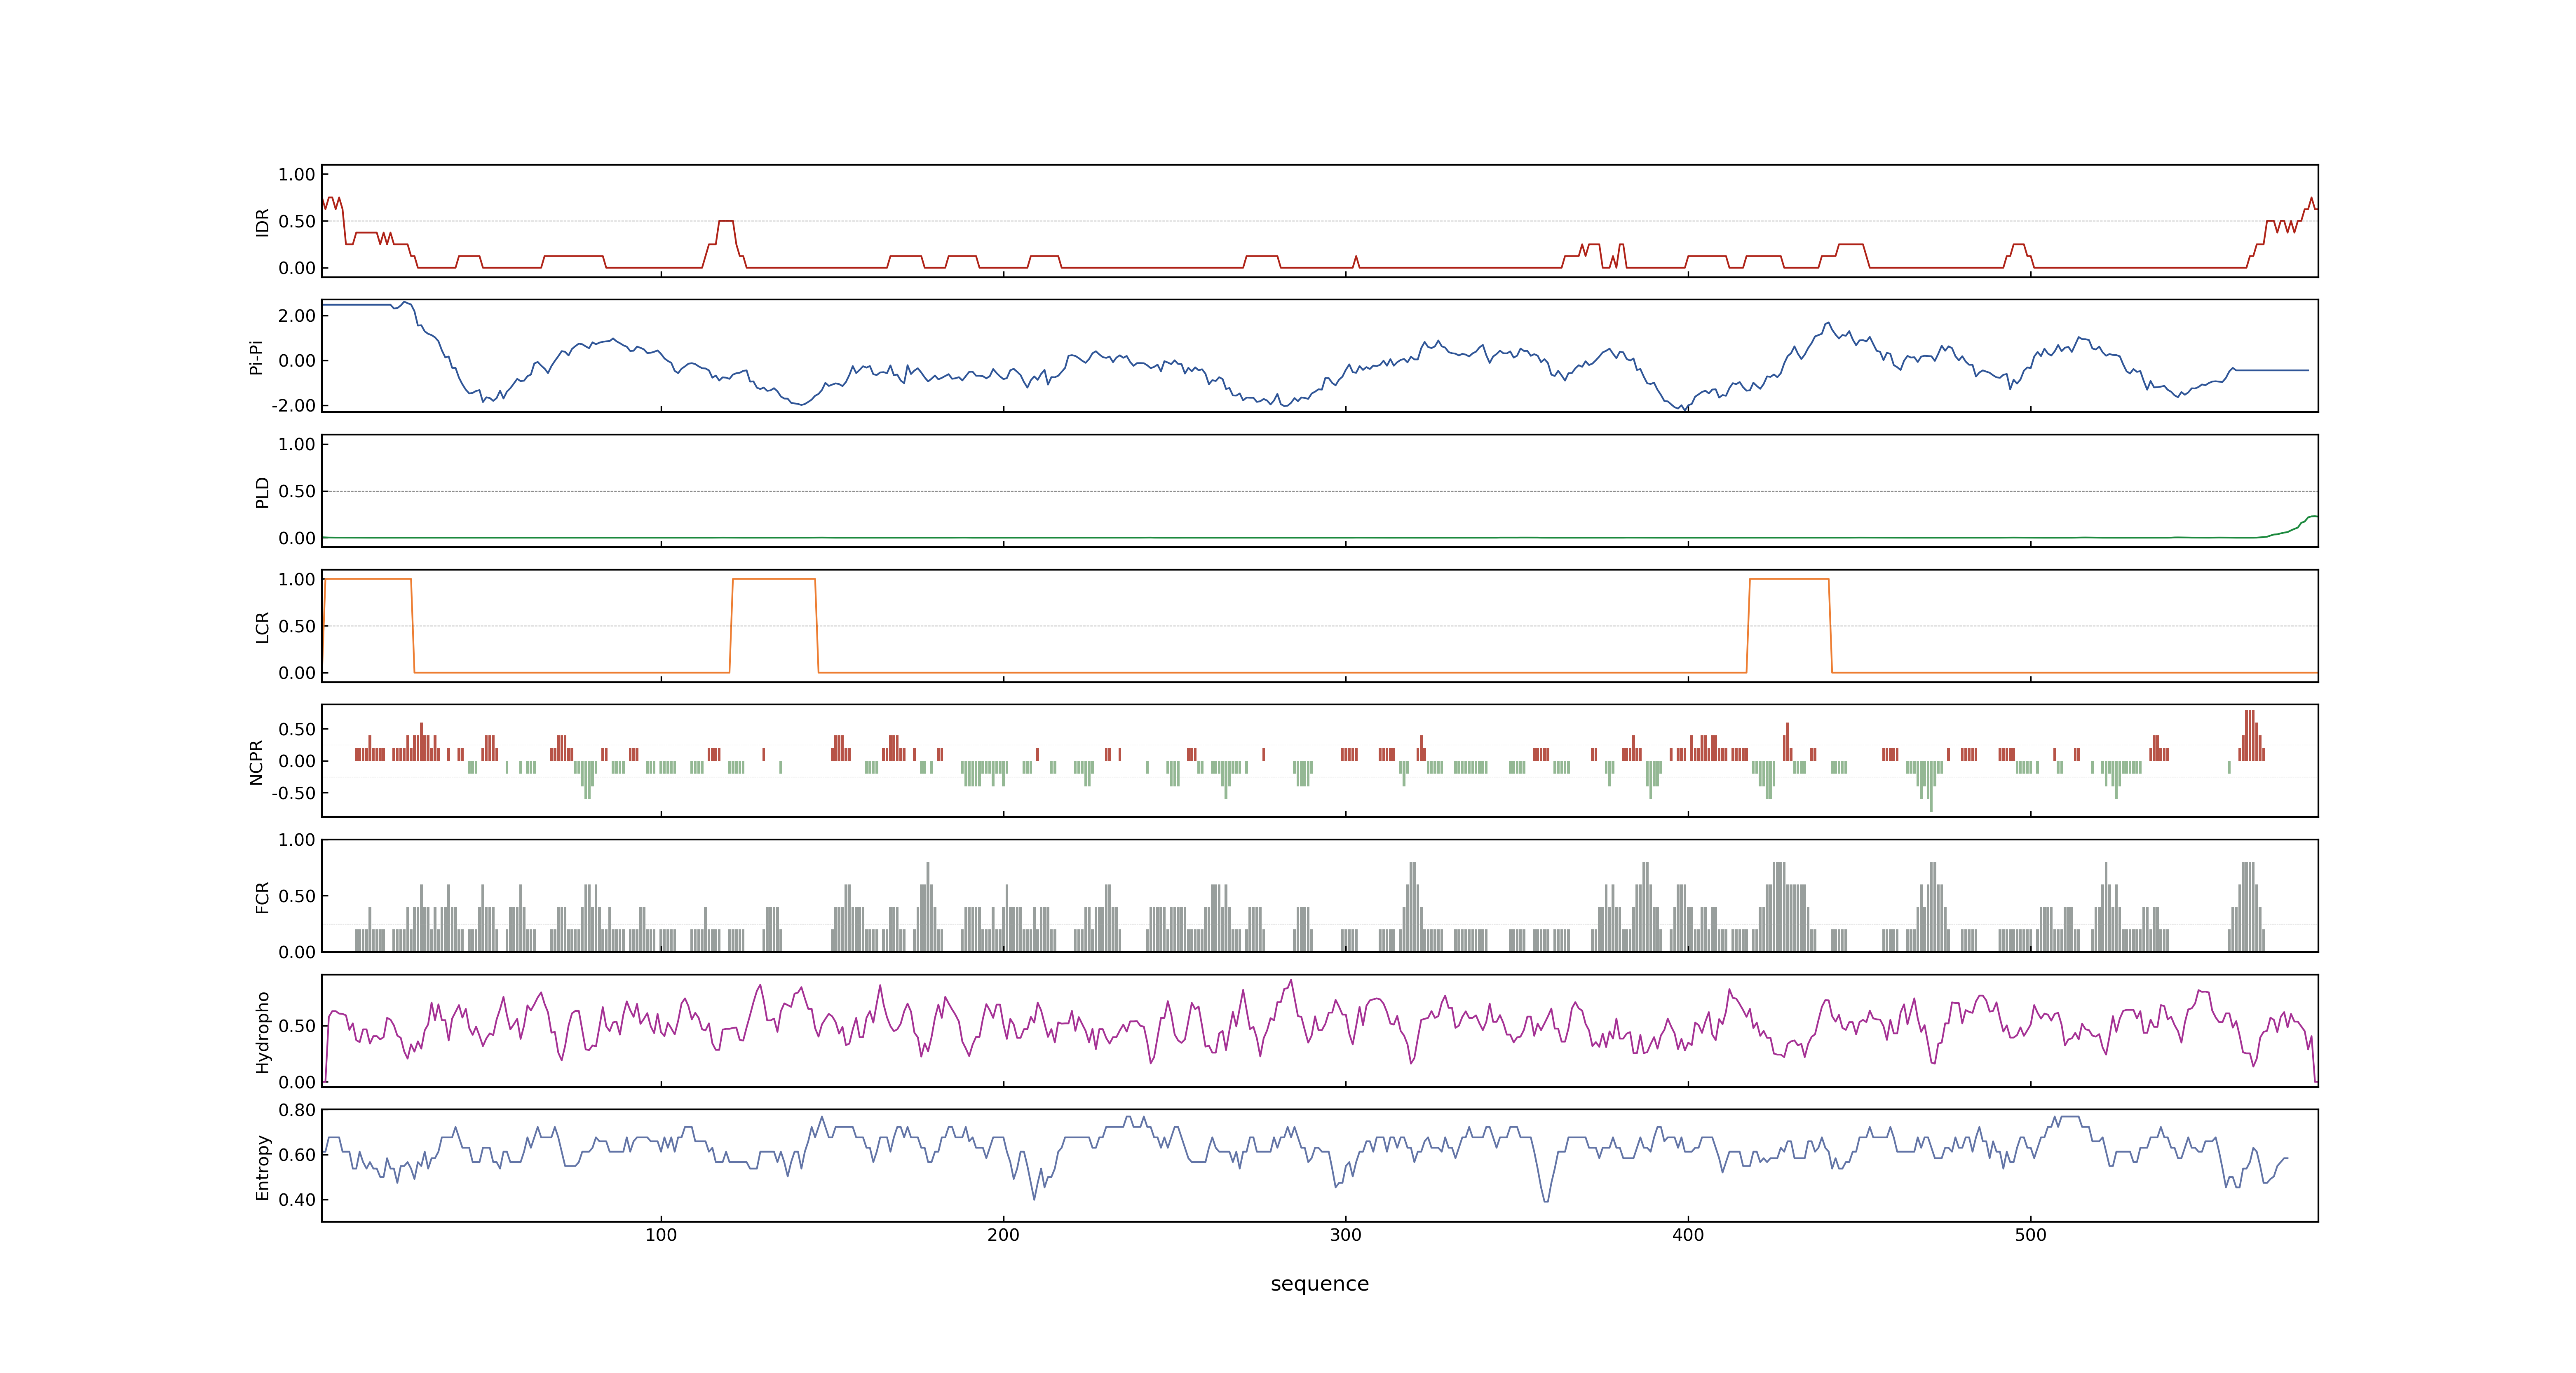Click the 0.00 tick of IDR panel

[297, 268]
